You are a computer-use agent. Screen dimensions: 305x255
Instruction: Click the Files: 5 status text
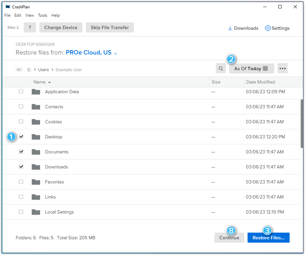(x=46, y=238)
